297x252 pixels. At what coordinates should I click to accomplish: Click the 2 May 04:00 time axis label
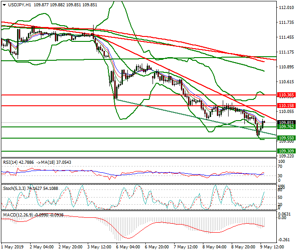(42, 247)
